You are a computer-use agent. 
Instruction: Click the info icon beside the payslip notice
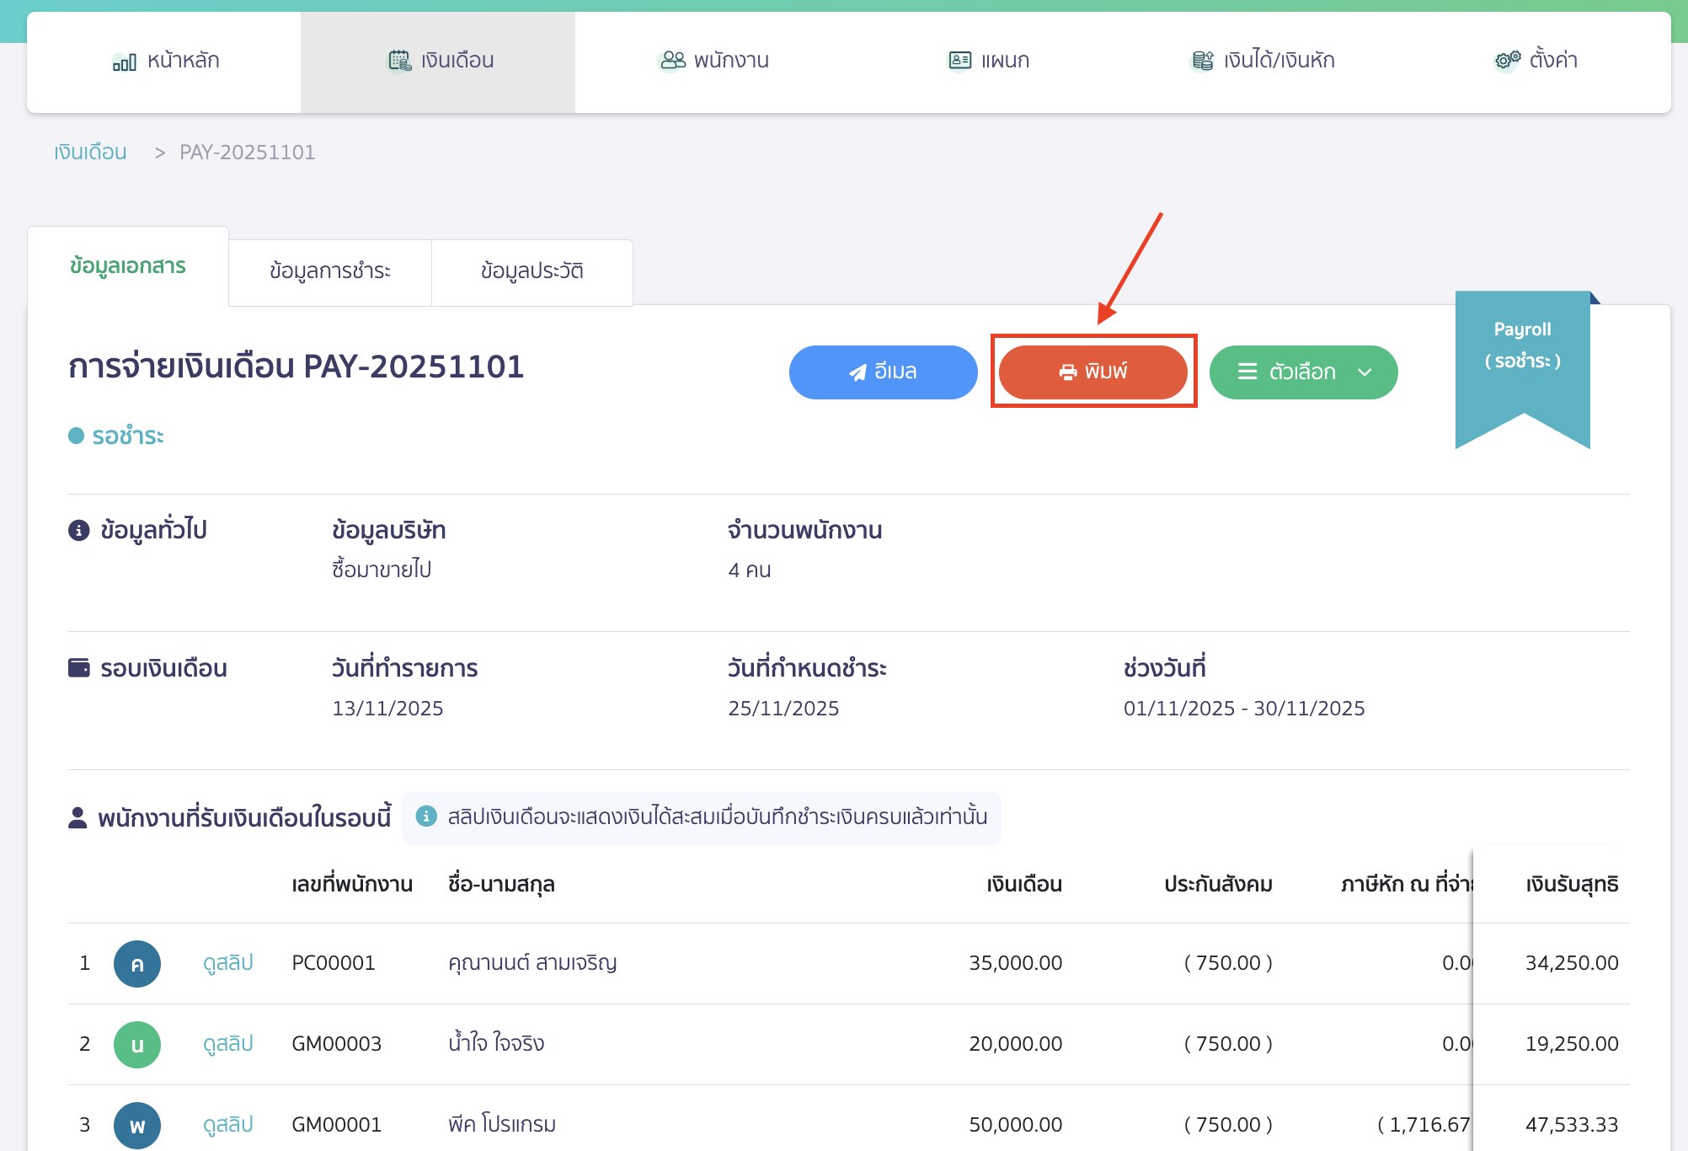pos(426,816)
